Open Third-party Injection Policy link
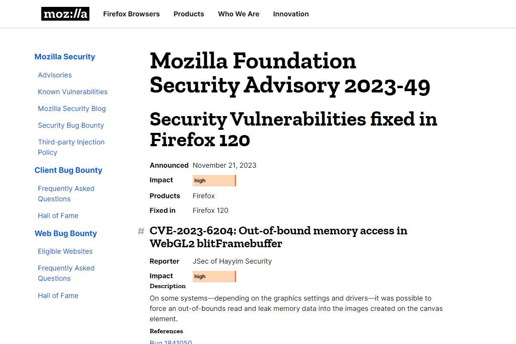Image resolution: width=516 pixels, height=344 pixels. [71, 147]
